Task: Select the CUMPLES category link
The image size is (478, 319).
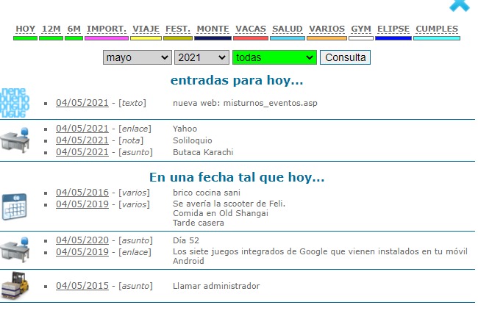Action: [x=437, y=29]
